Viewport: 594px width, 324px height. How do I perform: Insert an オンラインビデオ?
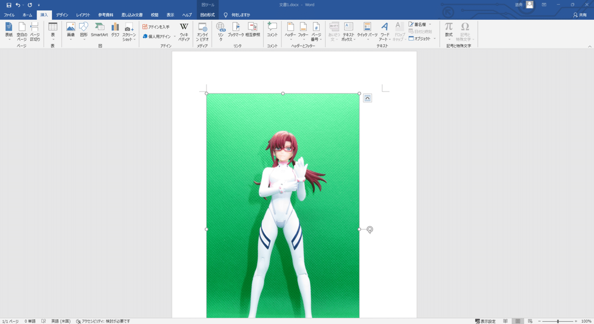coord(202,32)
